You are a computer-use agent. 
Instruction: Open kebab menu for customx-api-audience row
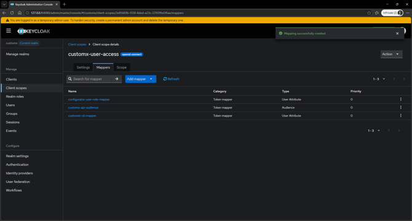point(401,107)
